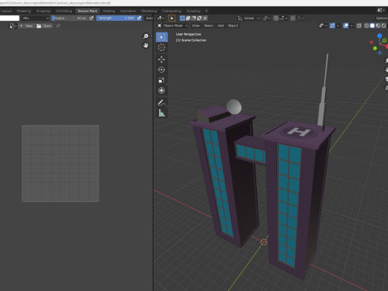This screenshot has height=291, width=388.
Task: Open the viewport View menu
Action: pos(196,26)
